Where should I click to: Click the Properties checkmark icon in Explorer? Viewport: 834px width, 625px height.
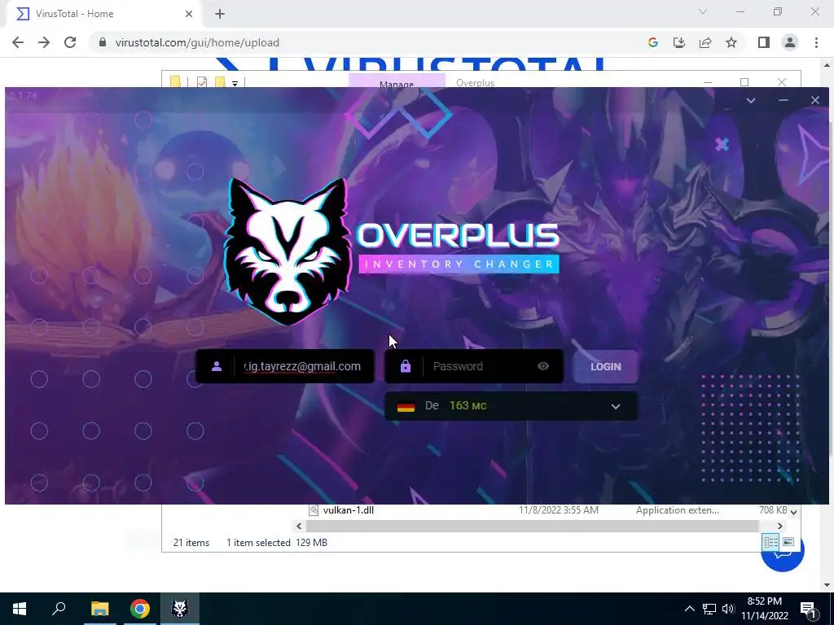click(x=202, y=82)
